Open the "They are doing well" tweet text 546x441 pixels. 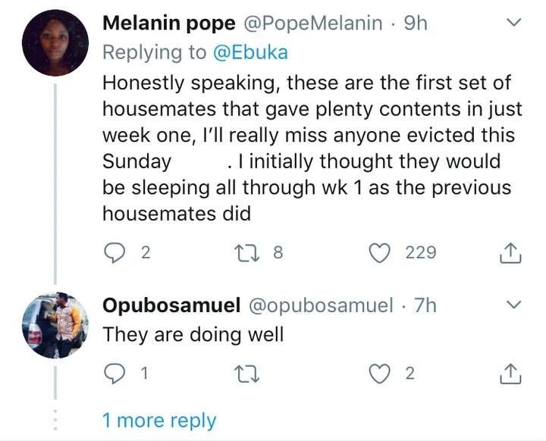[x=193, y=334]
